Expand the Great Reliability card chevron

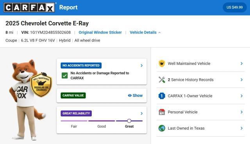141,113
